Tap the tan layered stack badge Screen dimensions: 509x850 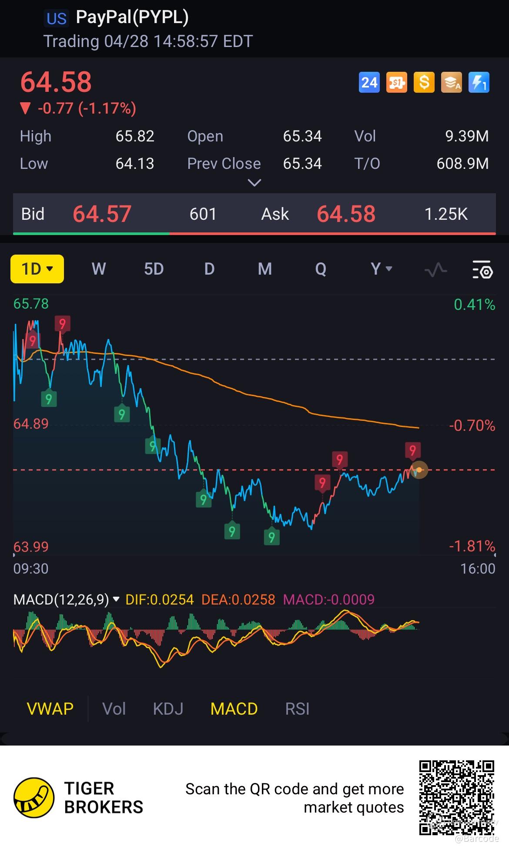[x=452, y=82]
